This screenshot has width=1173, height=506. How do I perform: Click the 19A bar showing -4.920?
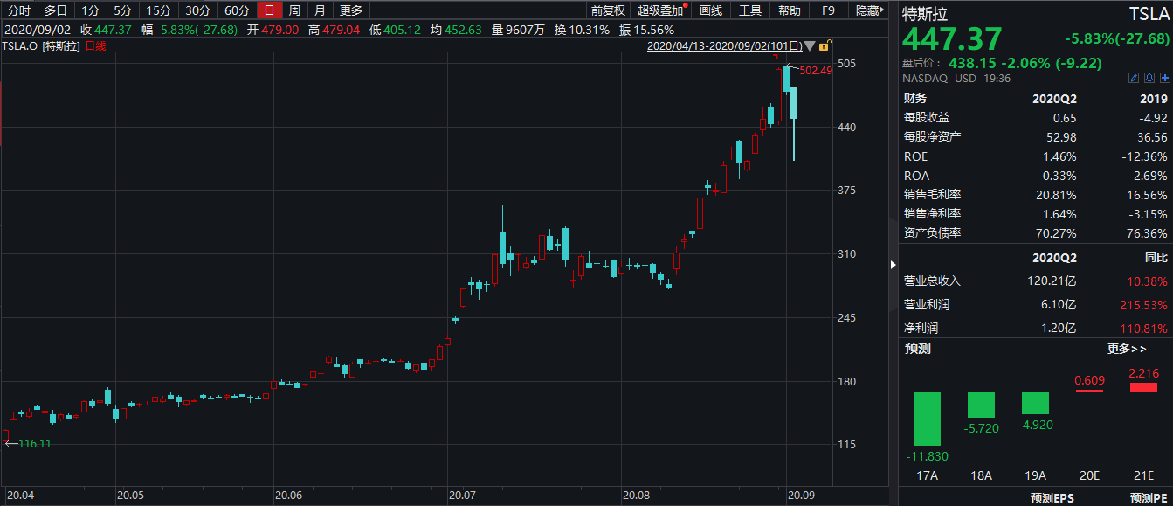[1035, 403]
